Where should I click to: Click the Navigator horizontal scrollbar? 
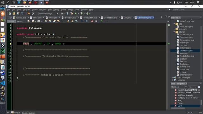(x=178, y=108)
